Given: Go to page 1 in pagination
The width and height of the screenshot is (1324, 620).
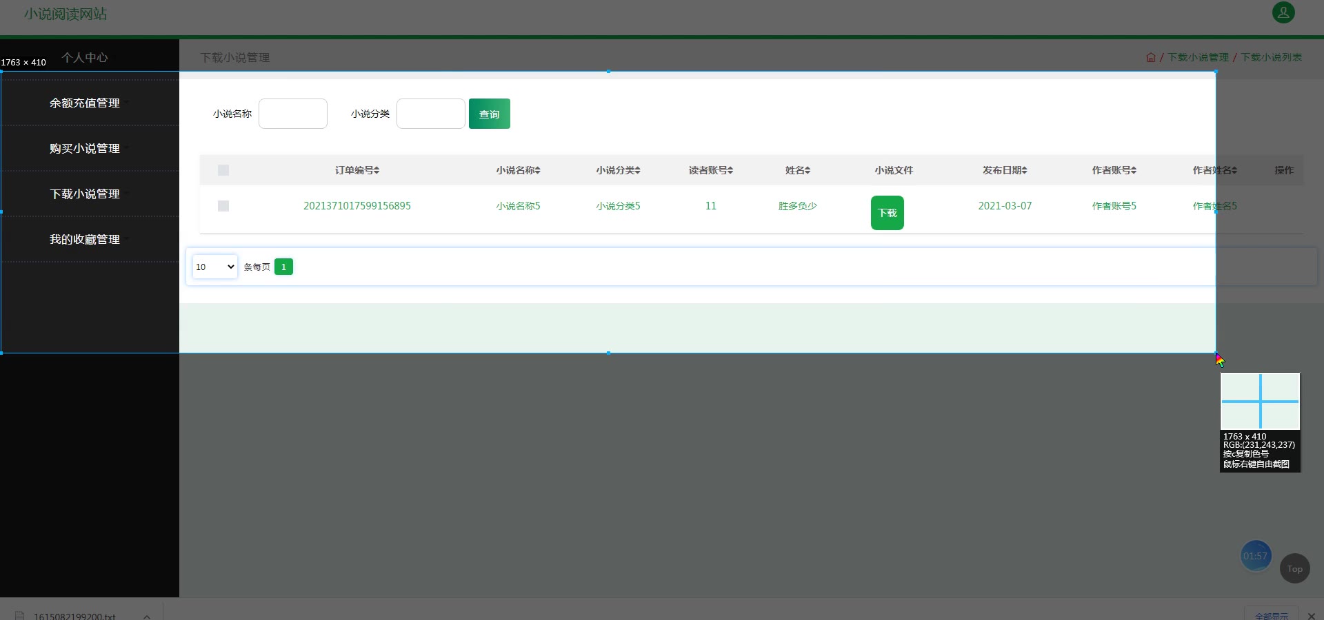Looking at the screenshot, I should pos(283,267).
